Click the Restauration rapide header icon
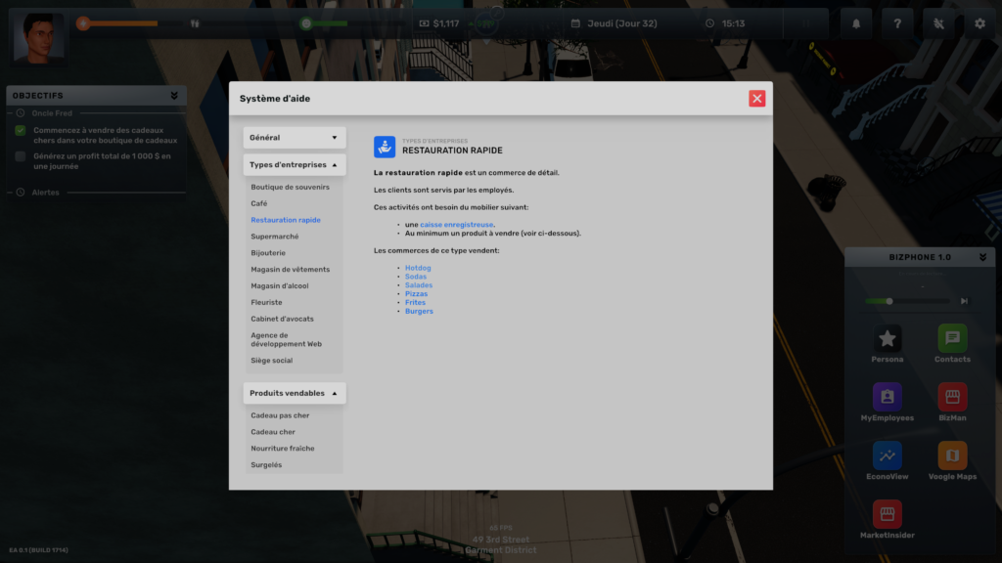This screenshot has height=563, width=1002. [x=385, y=147]
